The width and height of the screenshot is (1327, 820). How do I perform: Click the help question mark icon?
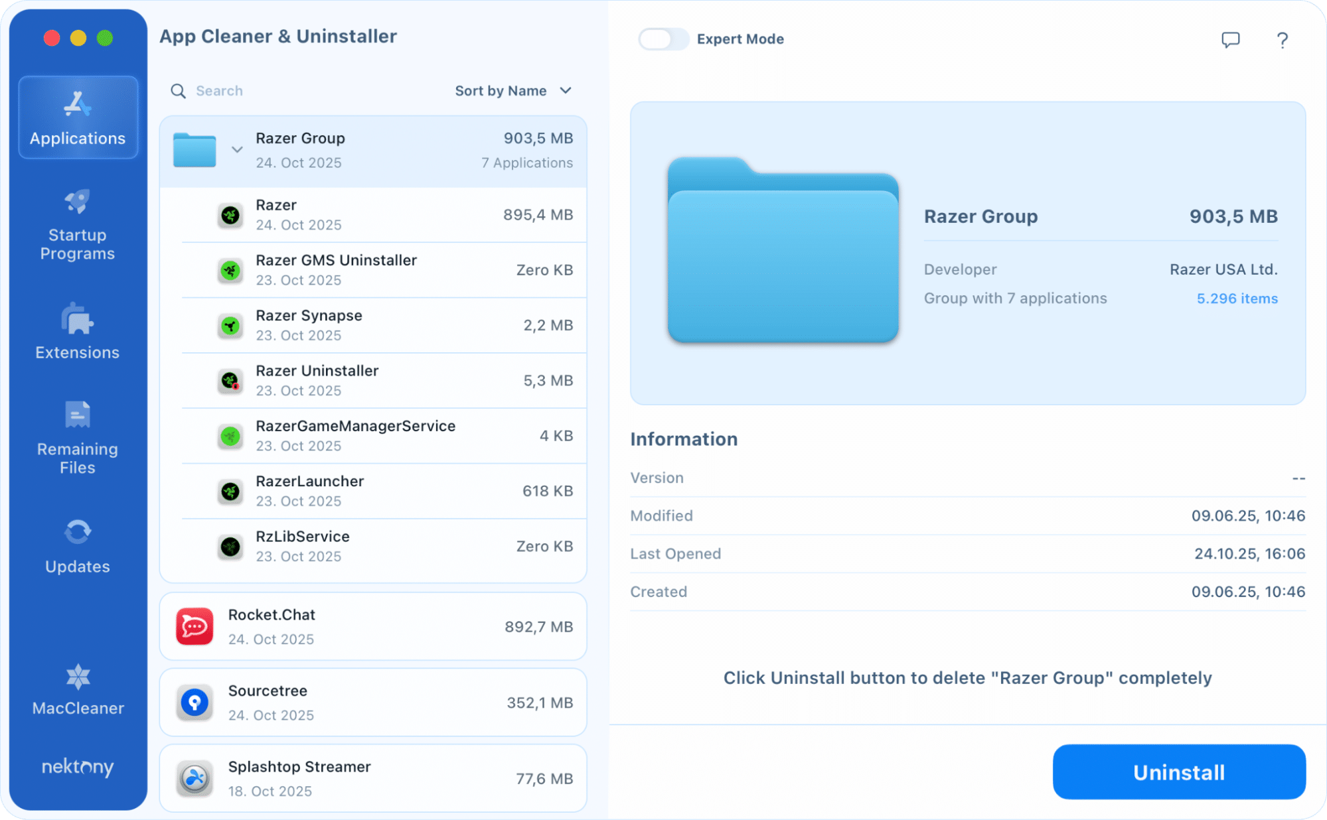pyautogui.click(x=1282, y=40)
